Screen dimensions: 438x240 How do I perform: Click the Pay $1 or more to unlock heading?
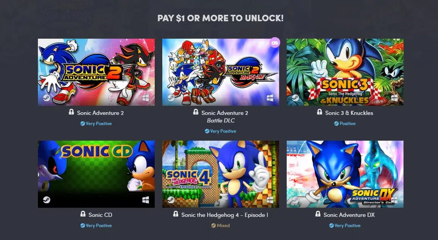pos(220,18)
